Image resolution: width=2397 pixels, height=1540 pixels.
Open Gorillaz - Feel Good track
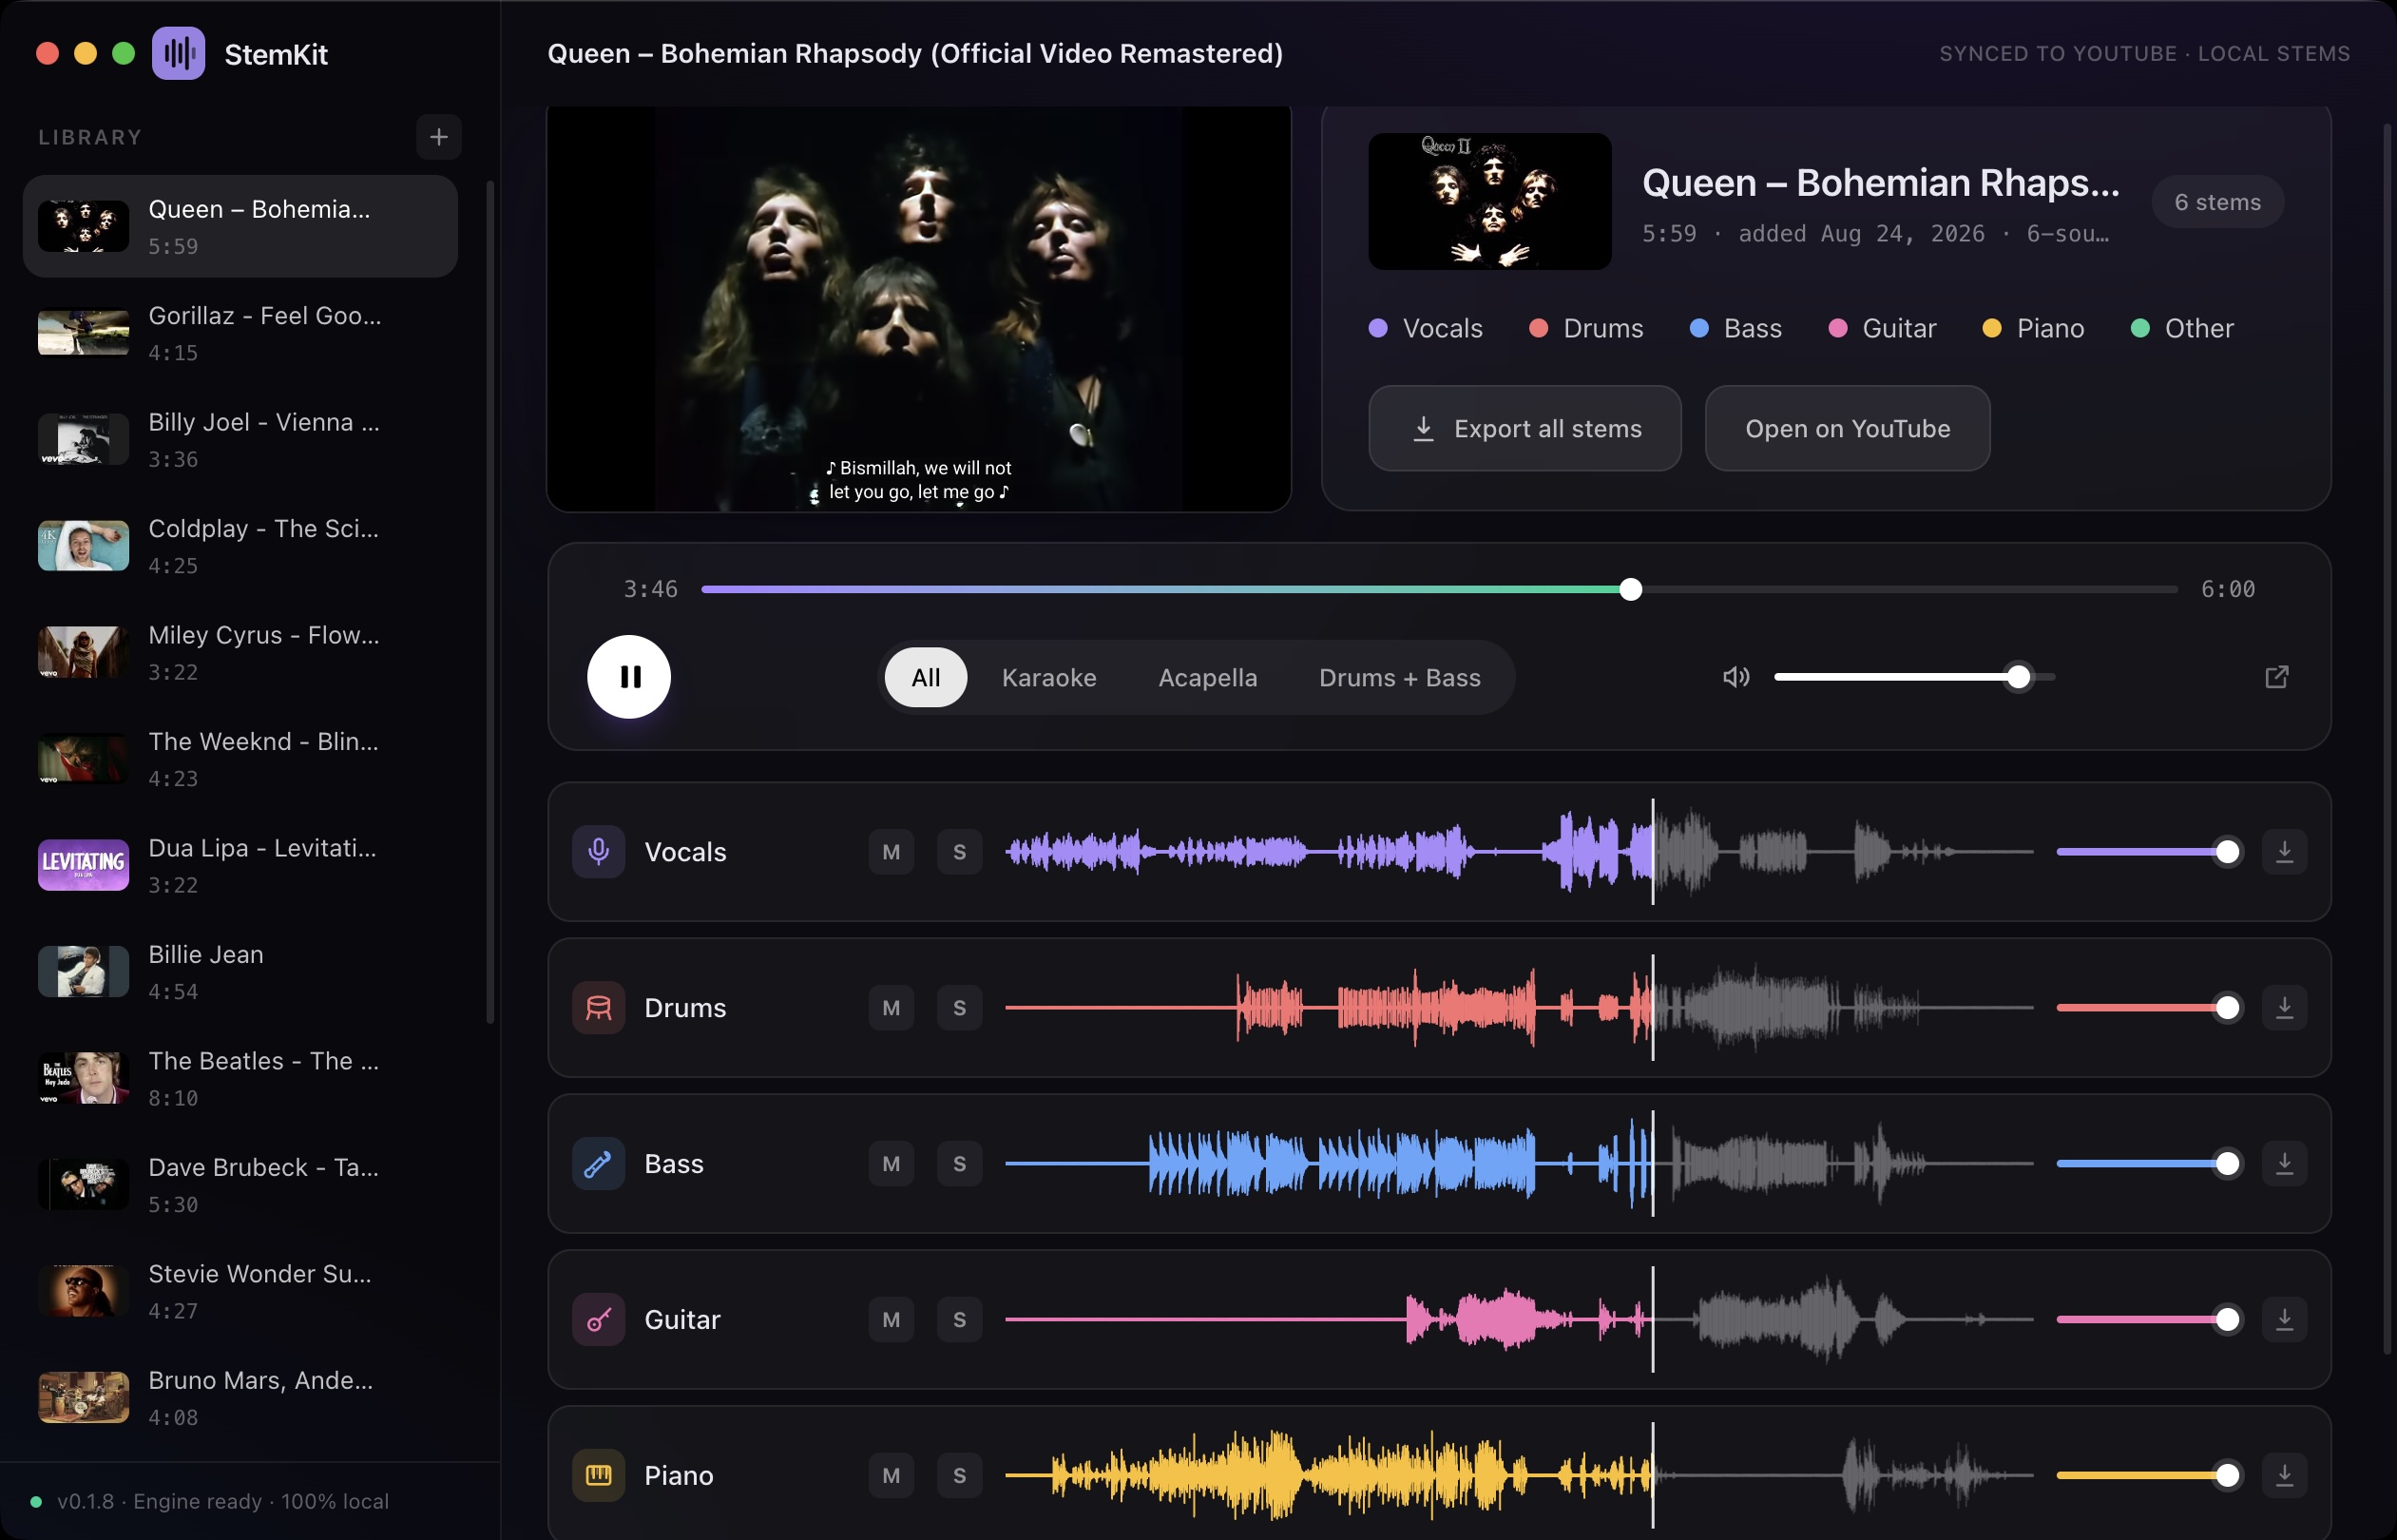[x=240, y=333]
